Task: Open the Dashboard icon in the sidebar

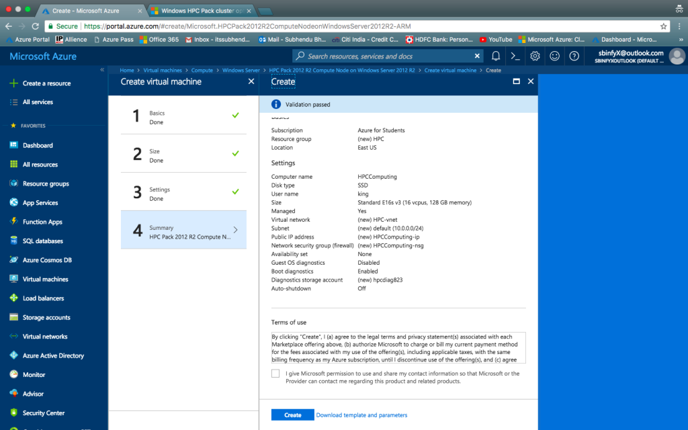Action: pyautogui.click(x=13, y=145)
